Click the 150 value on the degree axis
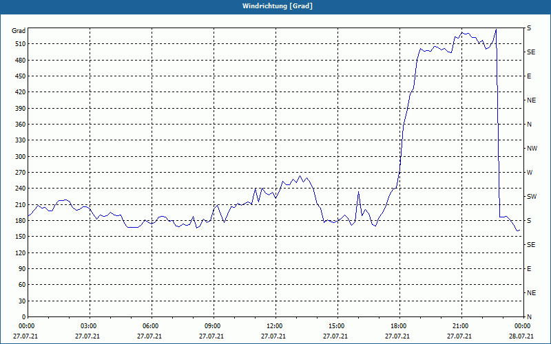This screenshot has width=551, height=344. [20, 237]
